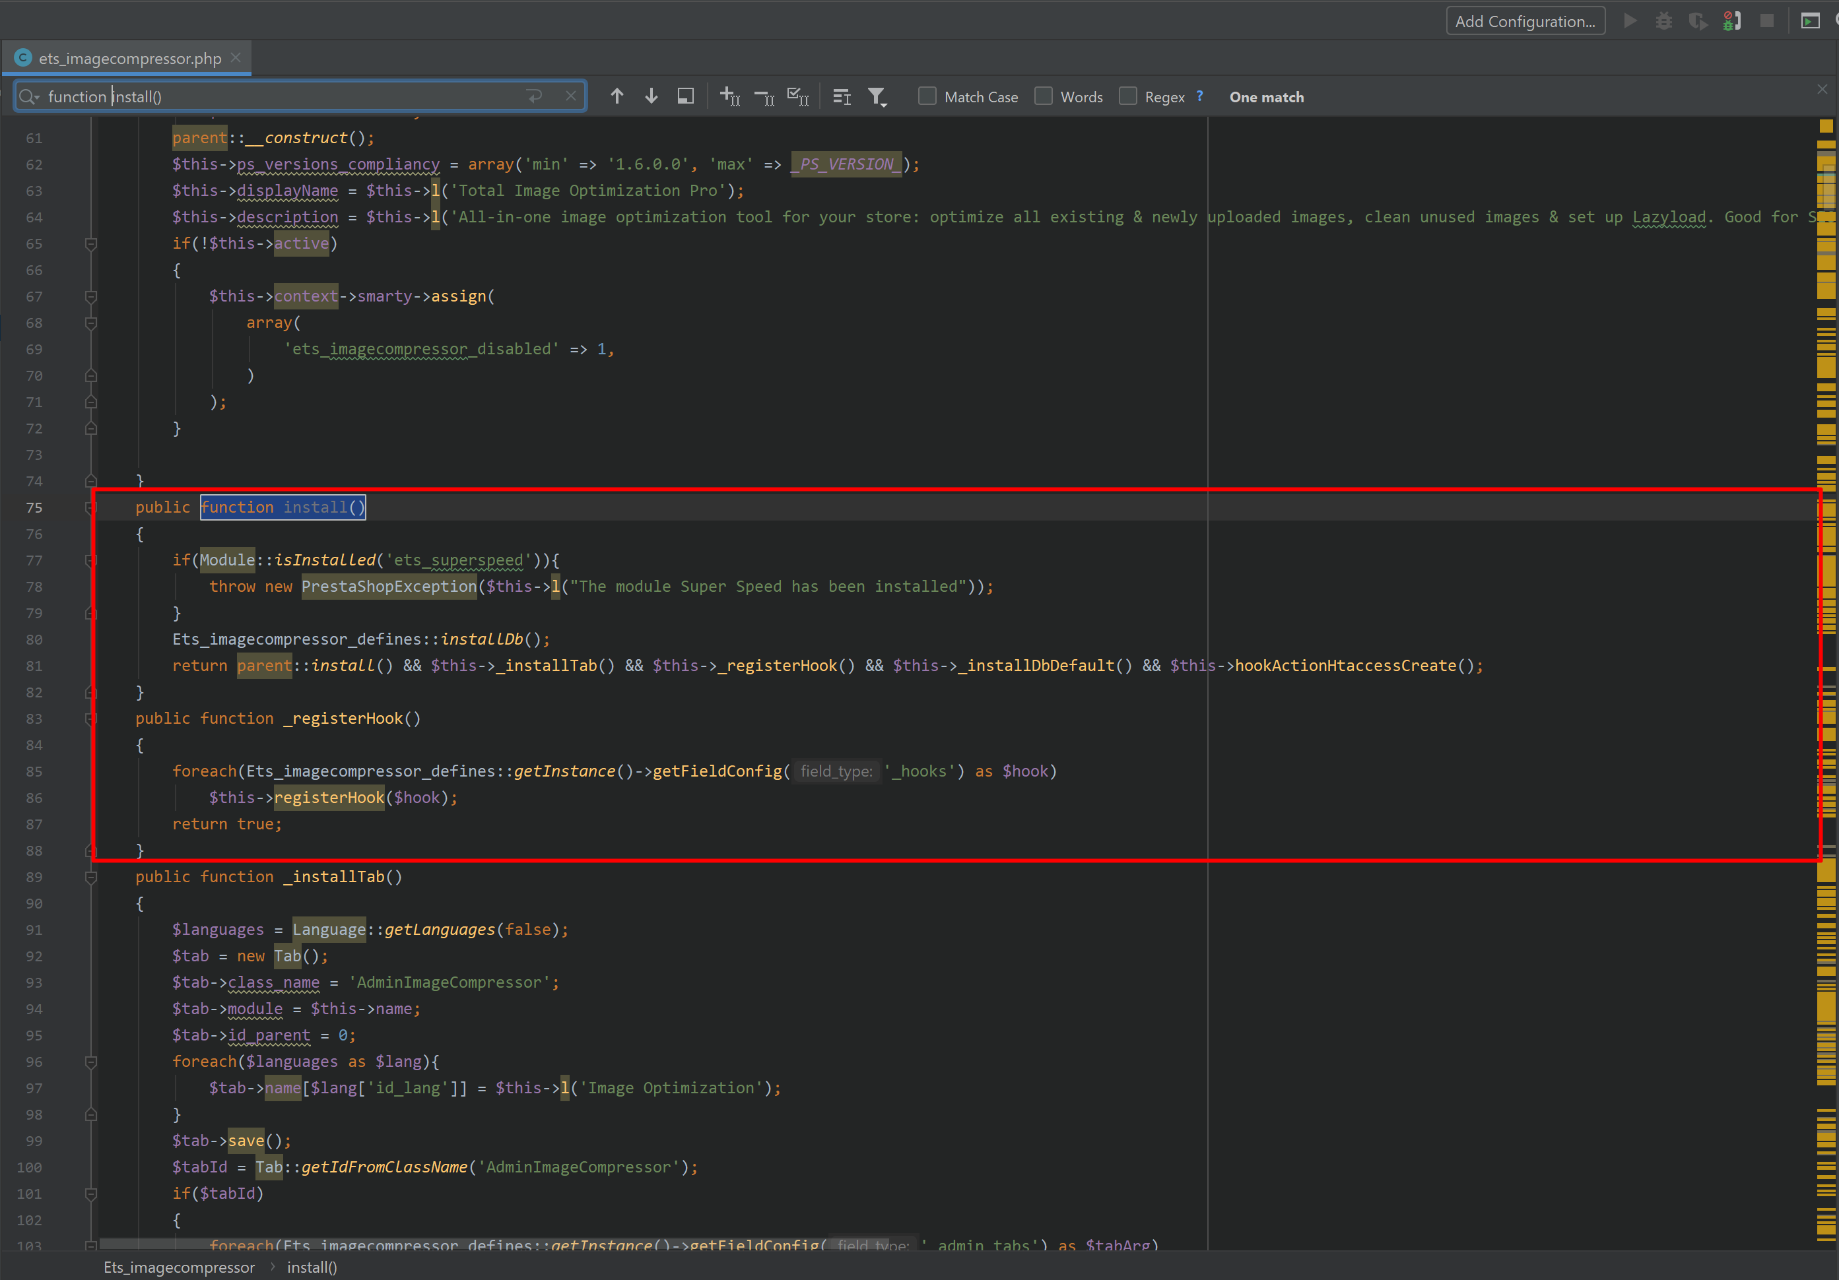Unselect occurrence icon in find bar
Viewport: 1839px width, 1280px height.
(764, 98)
